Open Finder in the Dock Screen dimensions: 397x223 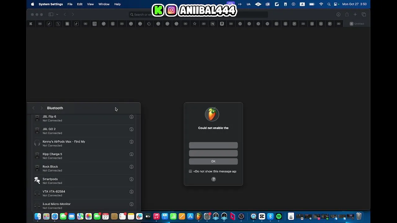point(38,216)
